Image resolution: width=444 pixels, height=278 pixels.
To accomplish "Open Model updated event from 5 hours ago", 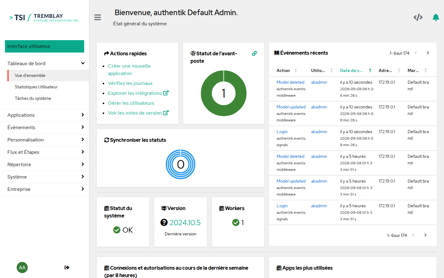I will click(x=291, y=181).
